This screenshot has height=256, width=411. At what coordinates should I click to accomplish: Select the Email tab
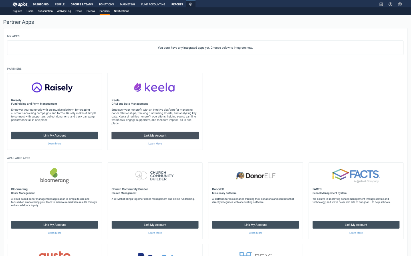click(79, 11)
